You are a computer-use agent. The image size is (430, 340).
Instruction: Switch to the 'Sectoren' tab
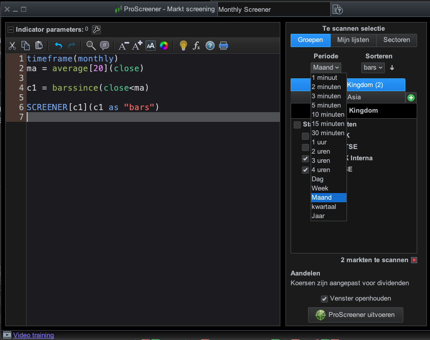pos(396,40)
